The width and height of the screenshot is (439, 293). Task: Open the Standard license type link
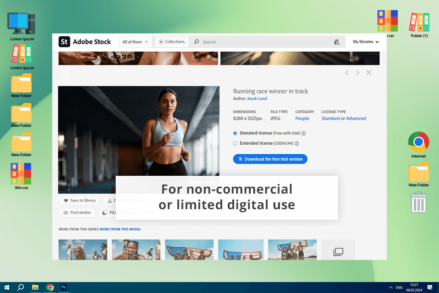(330, 118)
